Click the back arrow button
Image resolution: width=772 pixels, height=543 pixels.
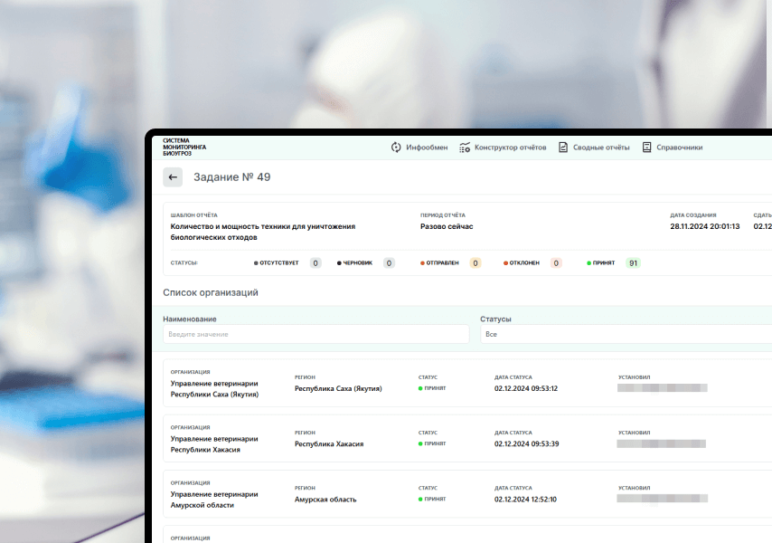pyautogui.click(x=173, y=177)
